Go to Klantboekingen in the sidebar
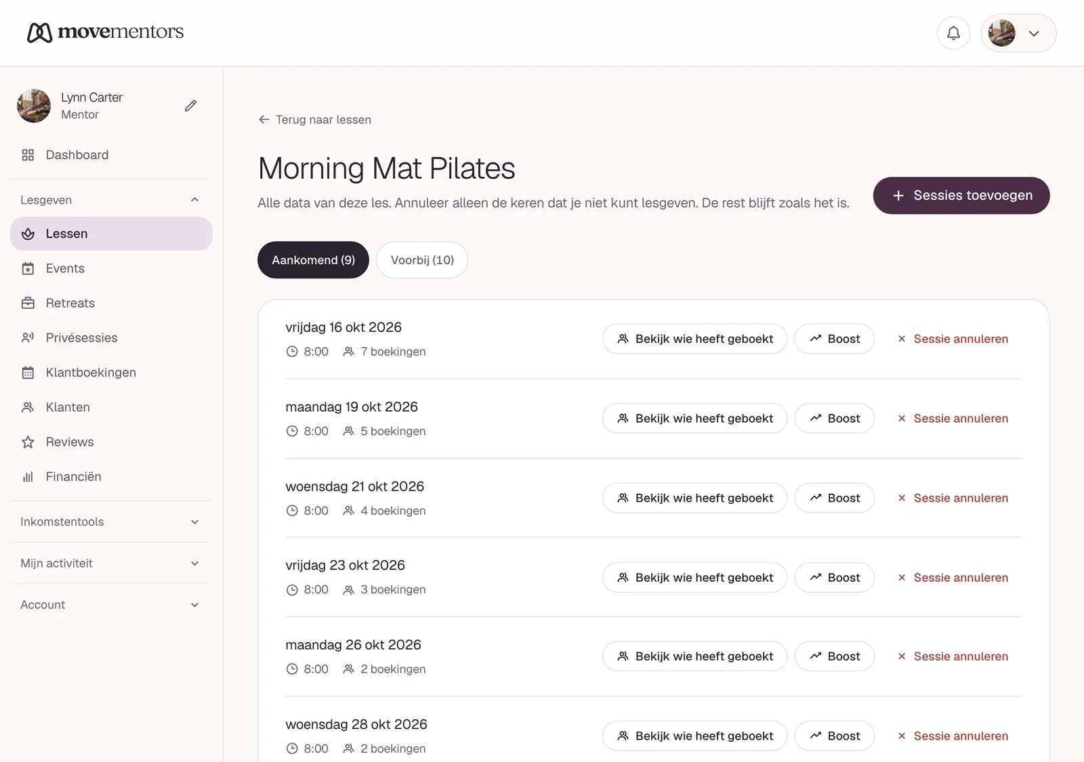Image resolution: width=1084 pixels, height=762 pixels. coord(111,373)
